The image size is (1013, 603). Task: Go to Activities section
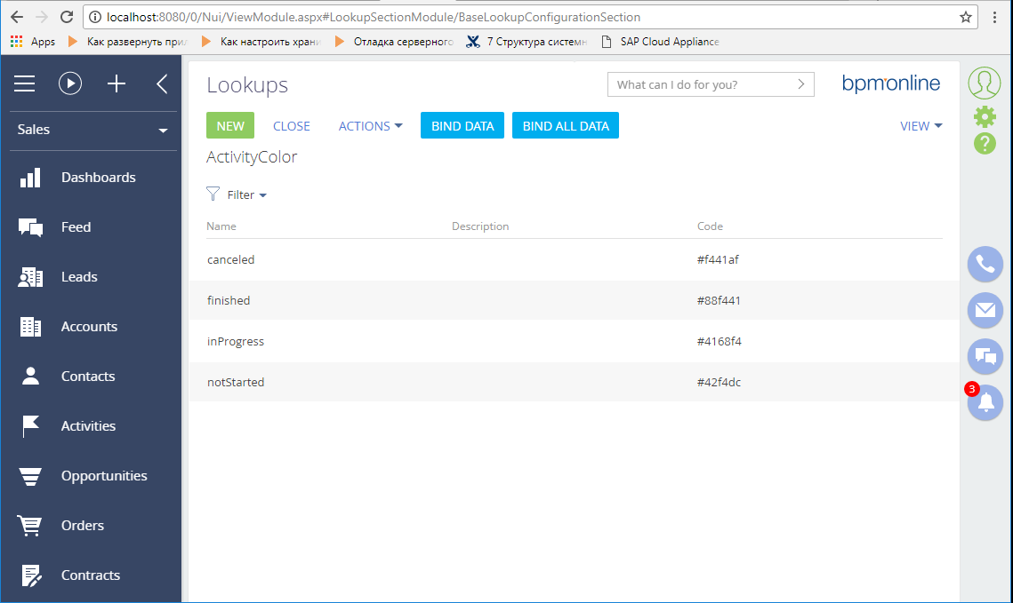pyautogui.click(x=88, y=425)
